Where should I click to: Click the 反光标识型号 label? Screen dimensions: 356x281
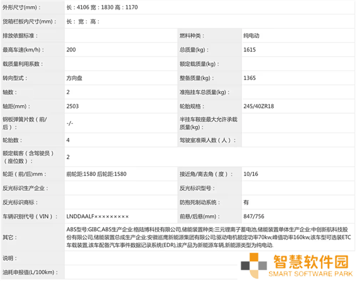tap(197, 189)
